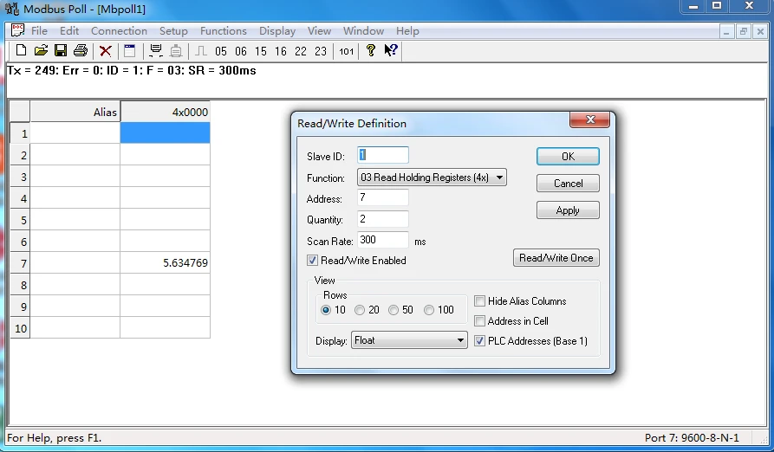
Task: Click the Apply button
Action: tap(568, 210)
